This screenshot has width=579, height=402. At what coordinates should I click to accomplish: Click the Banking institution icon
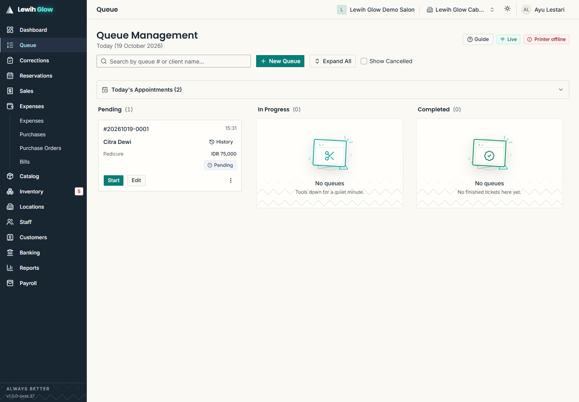pos(10,252)
